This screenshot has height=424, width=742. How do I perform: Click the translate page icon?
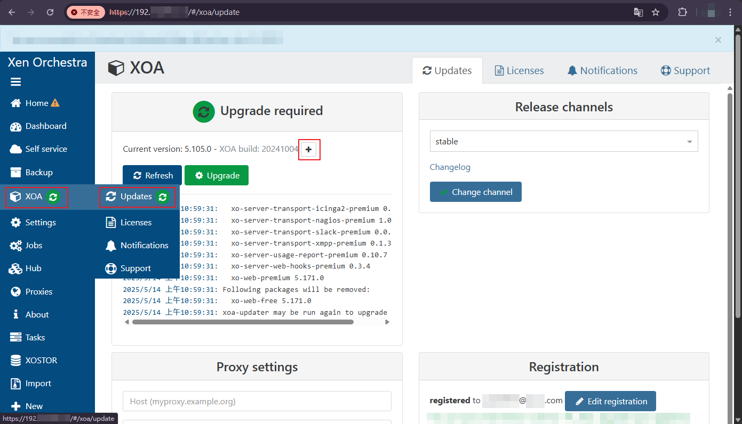(x=638, y=12)
